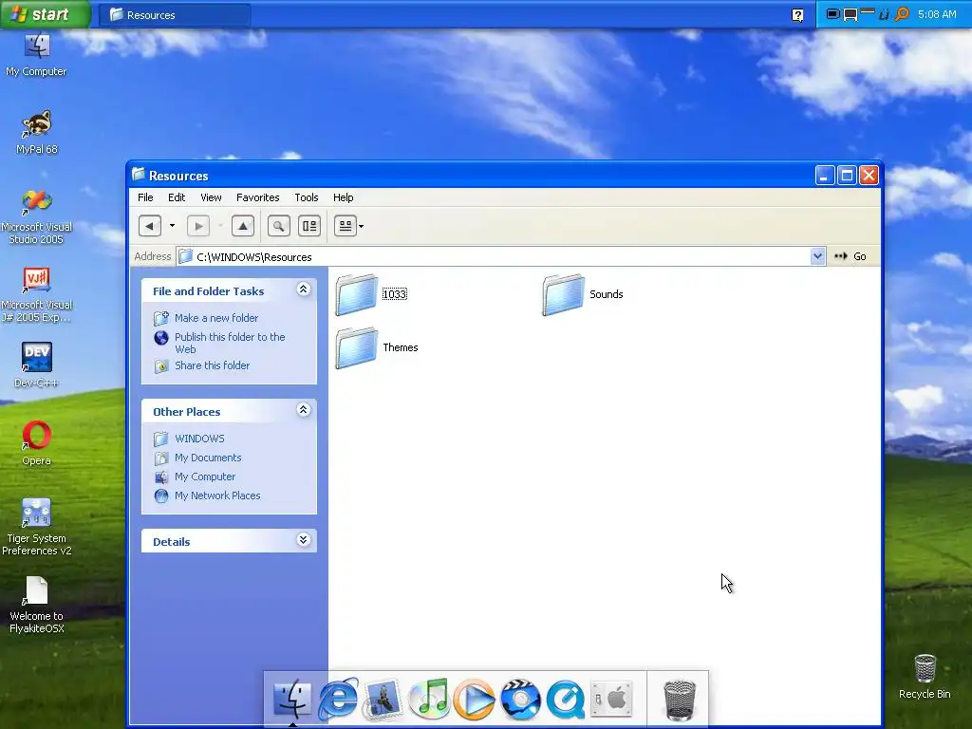The width and height of the screenshot is (972, 729).
Task: Click the Resources taskbar button
Action: coord(175,15)
